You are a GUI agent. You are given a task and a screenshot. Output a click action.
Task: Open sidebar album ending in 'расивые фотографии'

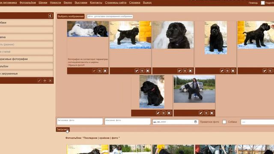pos(27,59)
